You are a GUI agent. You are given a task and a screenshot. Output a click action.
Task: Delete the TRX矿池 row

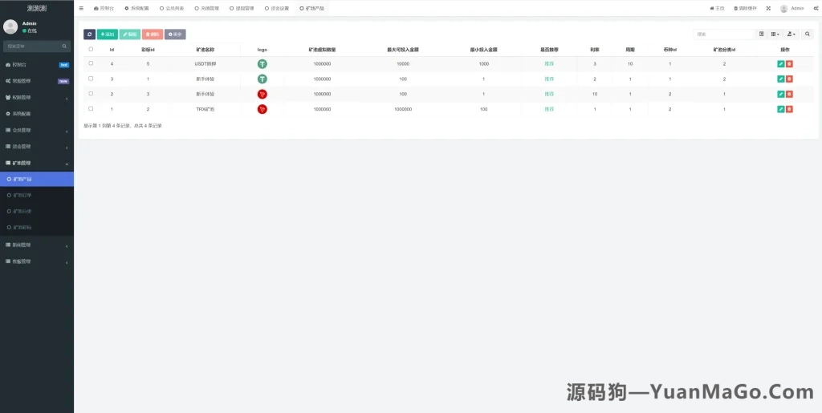[790, 109]
